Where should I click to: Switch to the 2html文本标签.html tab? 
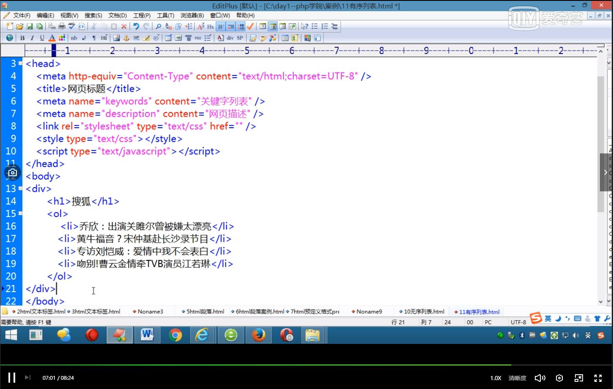tap(38, 311)
